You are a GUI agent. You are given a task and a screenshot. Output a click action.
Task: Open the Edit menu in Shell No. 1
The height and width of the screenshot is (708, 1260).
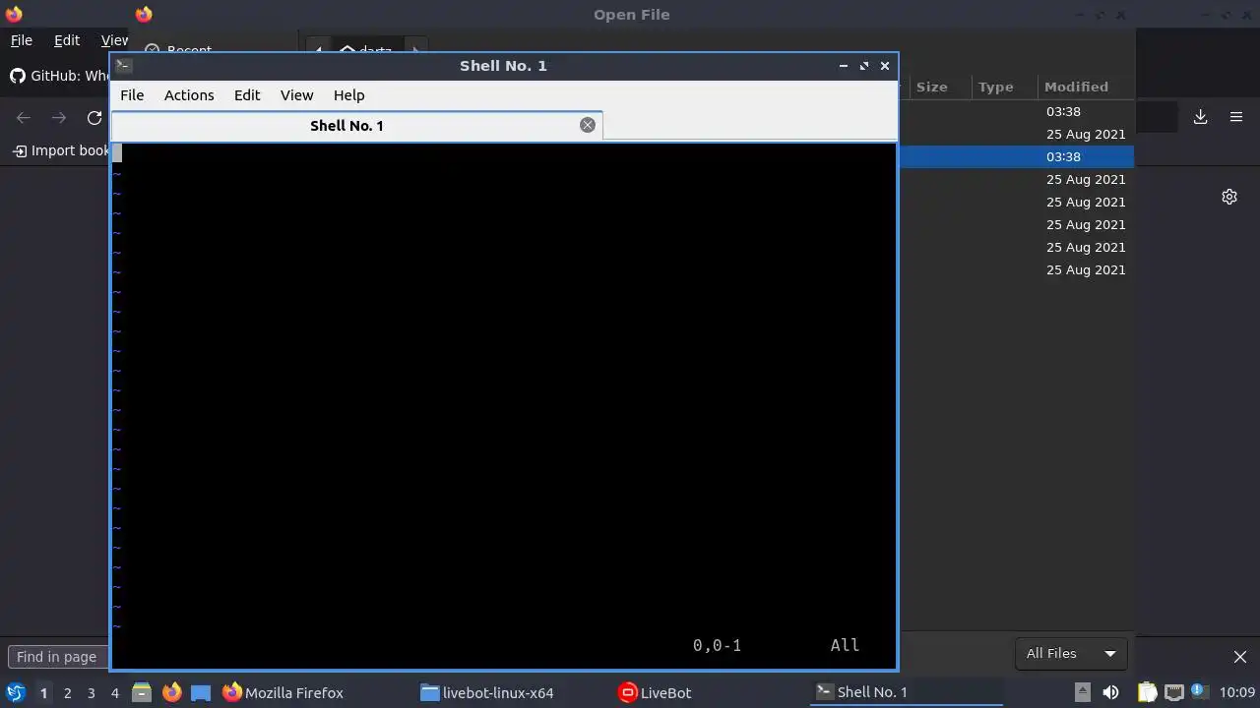tap(247, 95)
